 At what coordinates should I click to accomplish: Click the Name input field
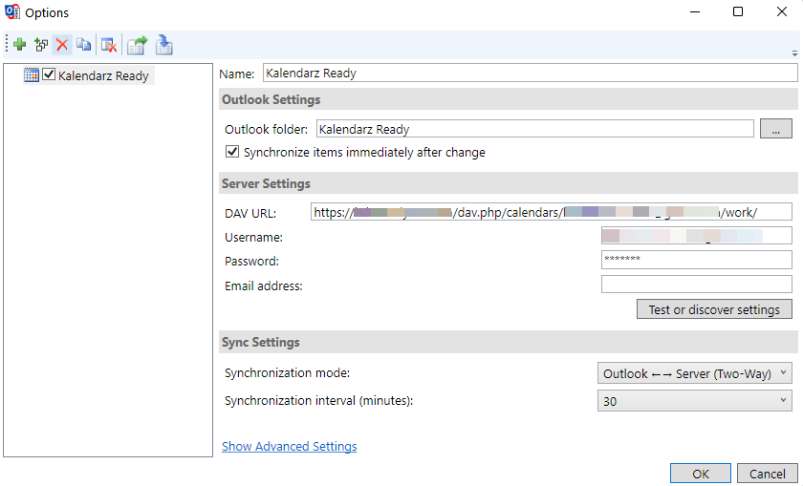530,74
